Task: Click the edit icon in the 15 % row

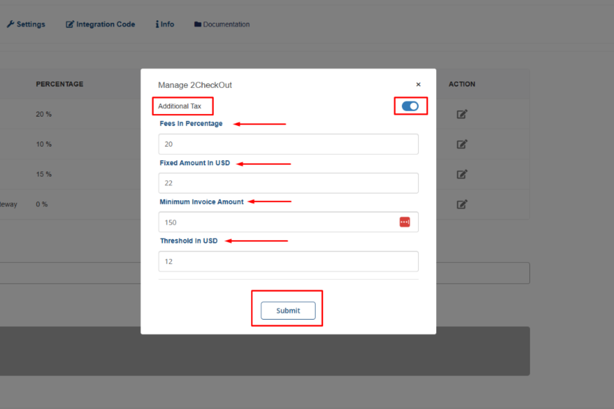Action: (x=462, y=174)
